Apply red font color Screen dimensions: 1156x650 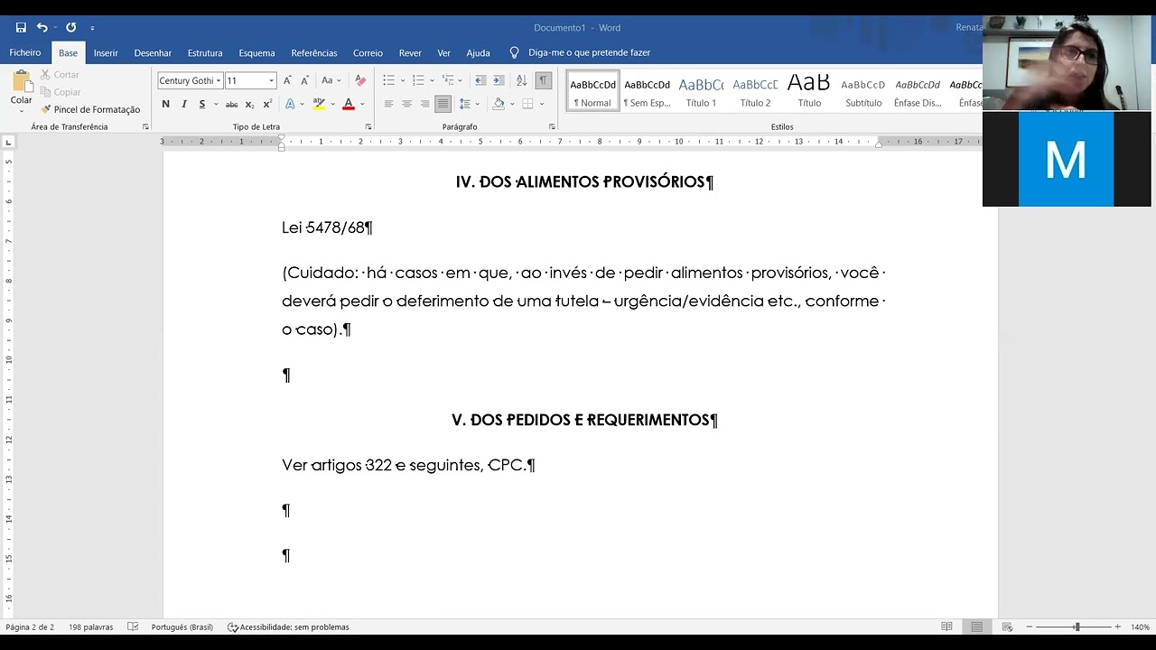coord(349,104)
